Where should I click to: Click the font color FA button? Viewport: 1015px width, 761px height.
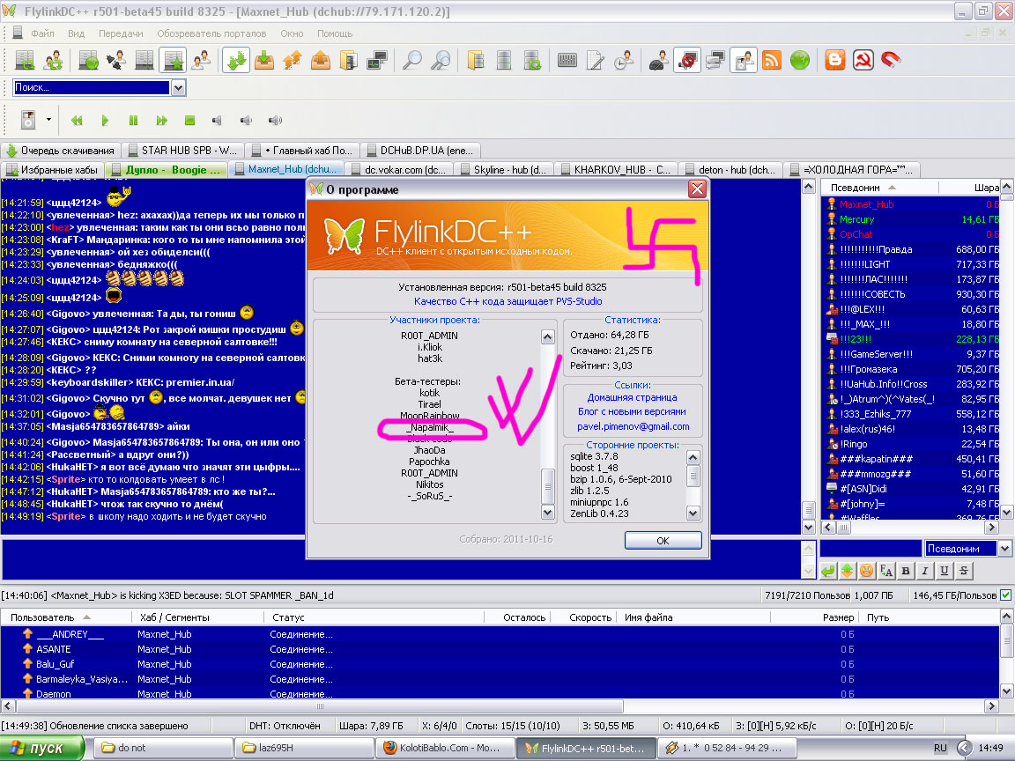point(886,571)
